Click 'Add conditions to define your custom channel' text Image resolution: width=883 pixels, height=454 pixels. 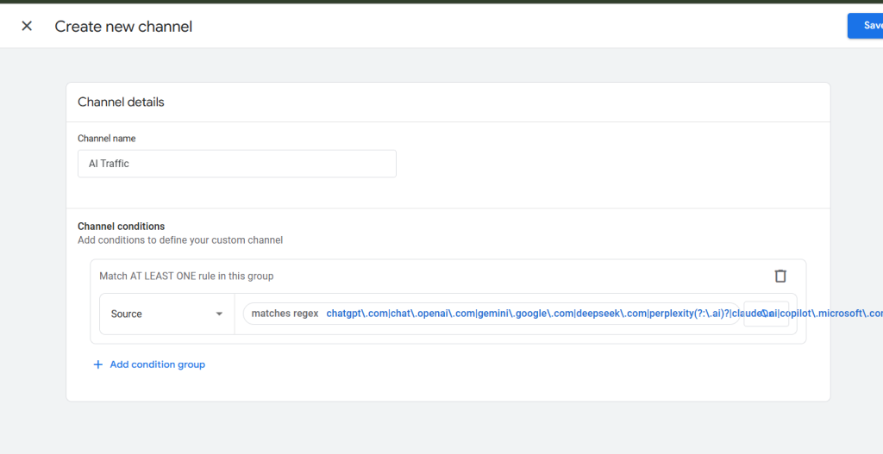[179, 240]
